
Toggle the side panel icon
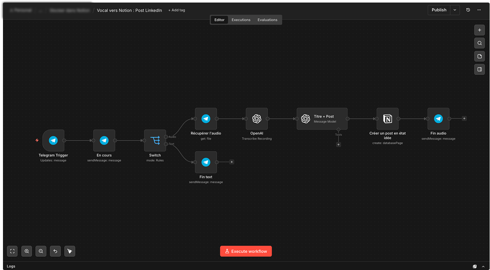480,69
